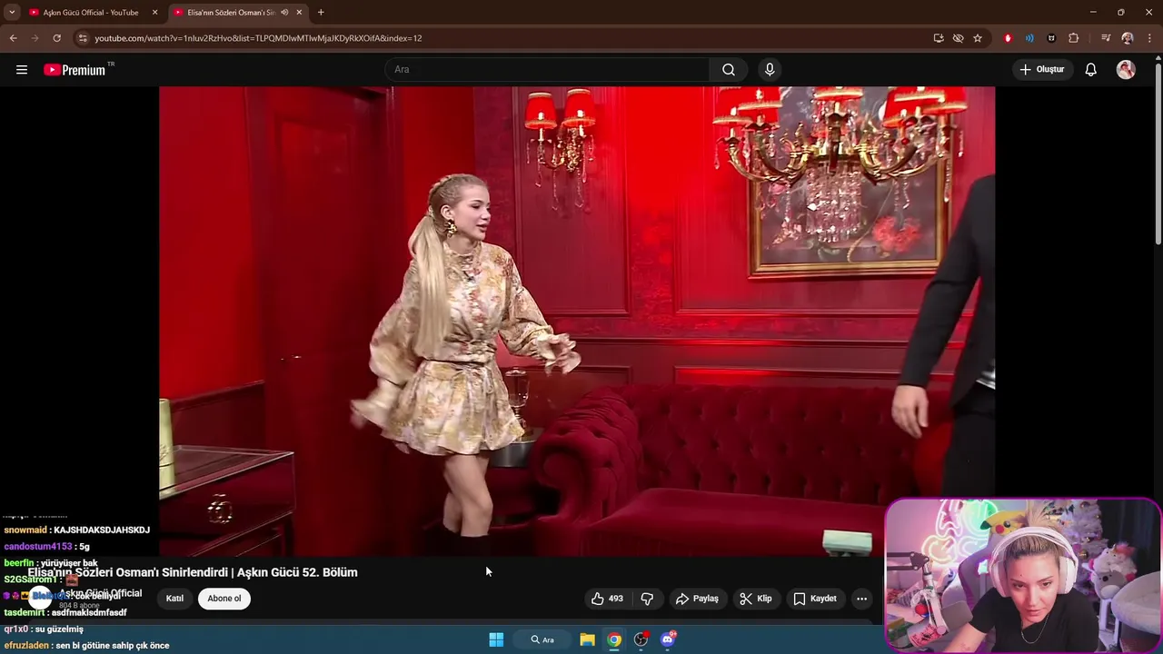The width and height of the screenshot is (1163, 654).
Task: Like the video with thumbs up
Action: click(607, 599)
